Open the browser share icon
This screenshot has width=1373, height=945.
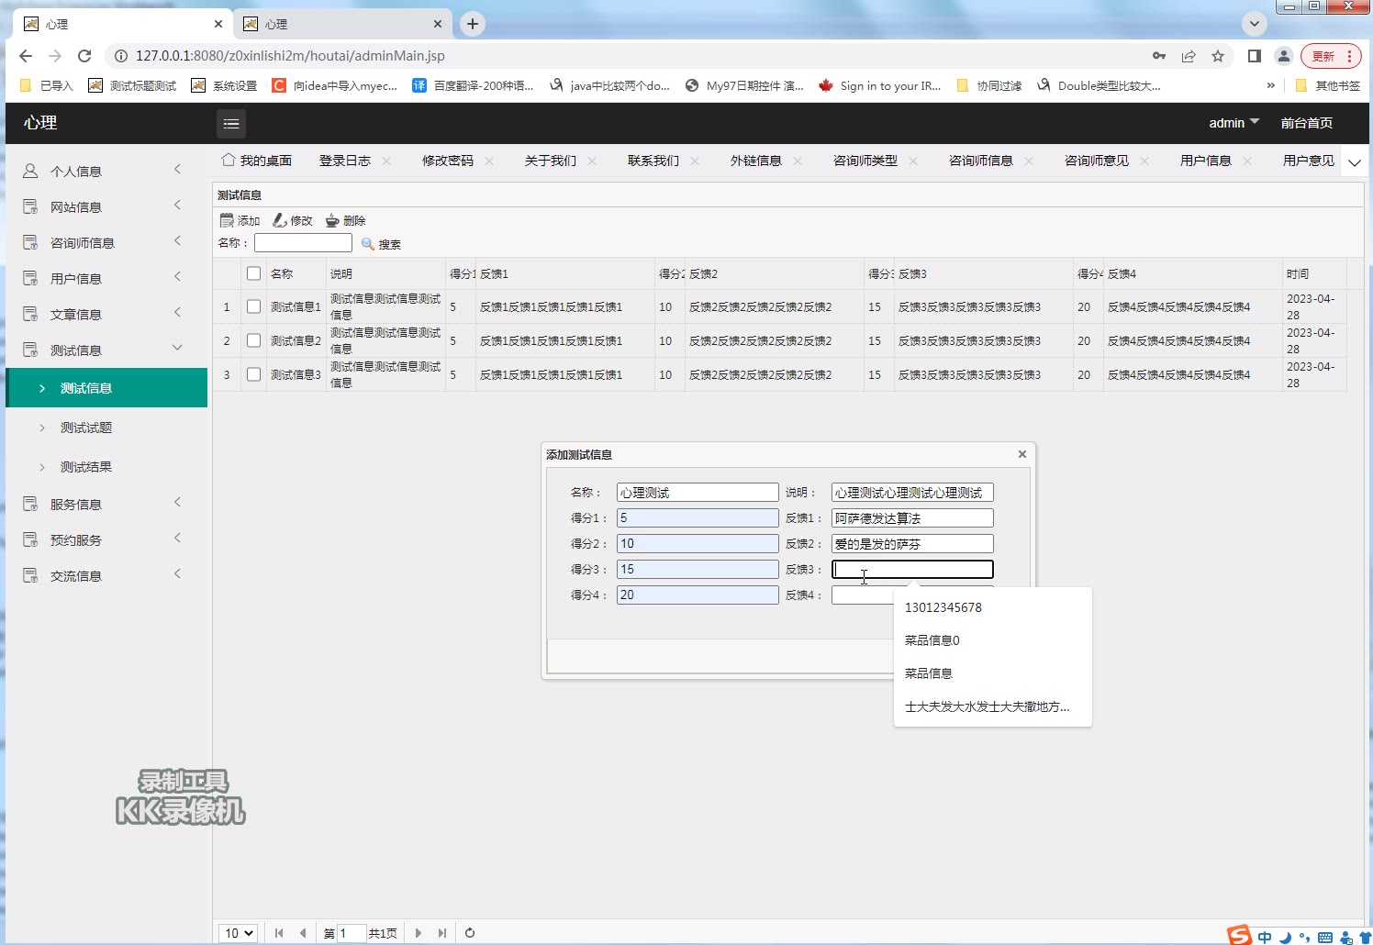click(1189, 56)
